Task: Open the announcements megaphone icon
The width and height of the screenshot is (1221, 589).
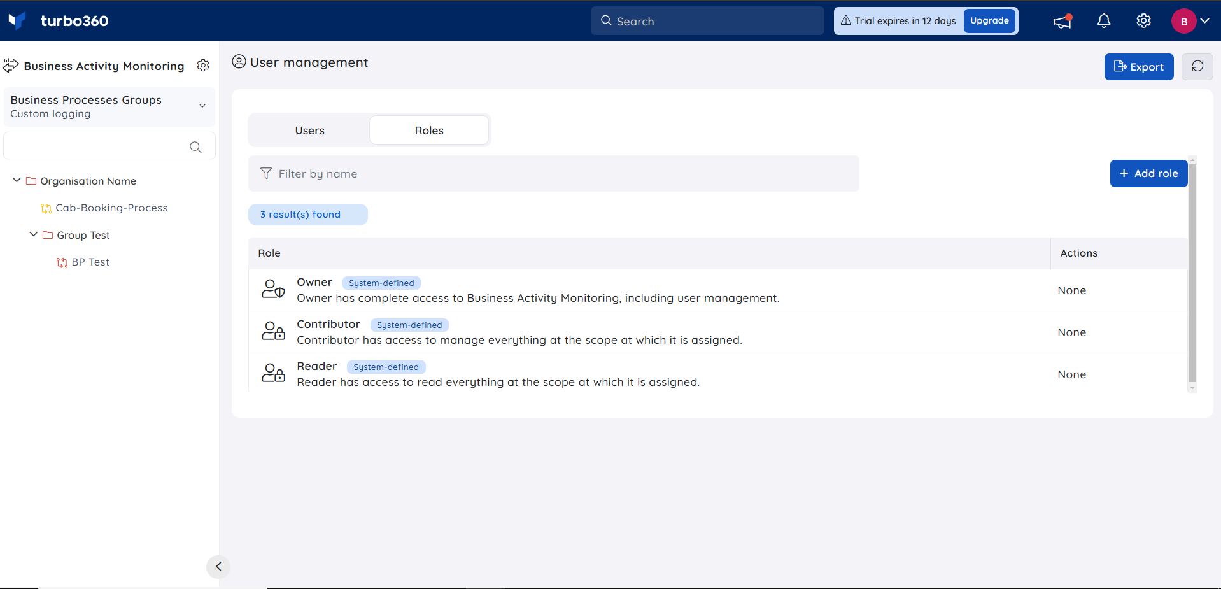Action: point(1062,21)
